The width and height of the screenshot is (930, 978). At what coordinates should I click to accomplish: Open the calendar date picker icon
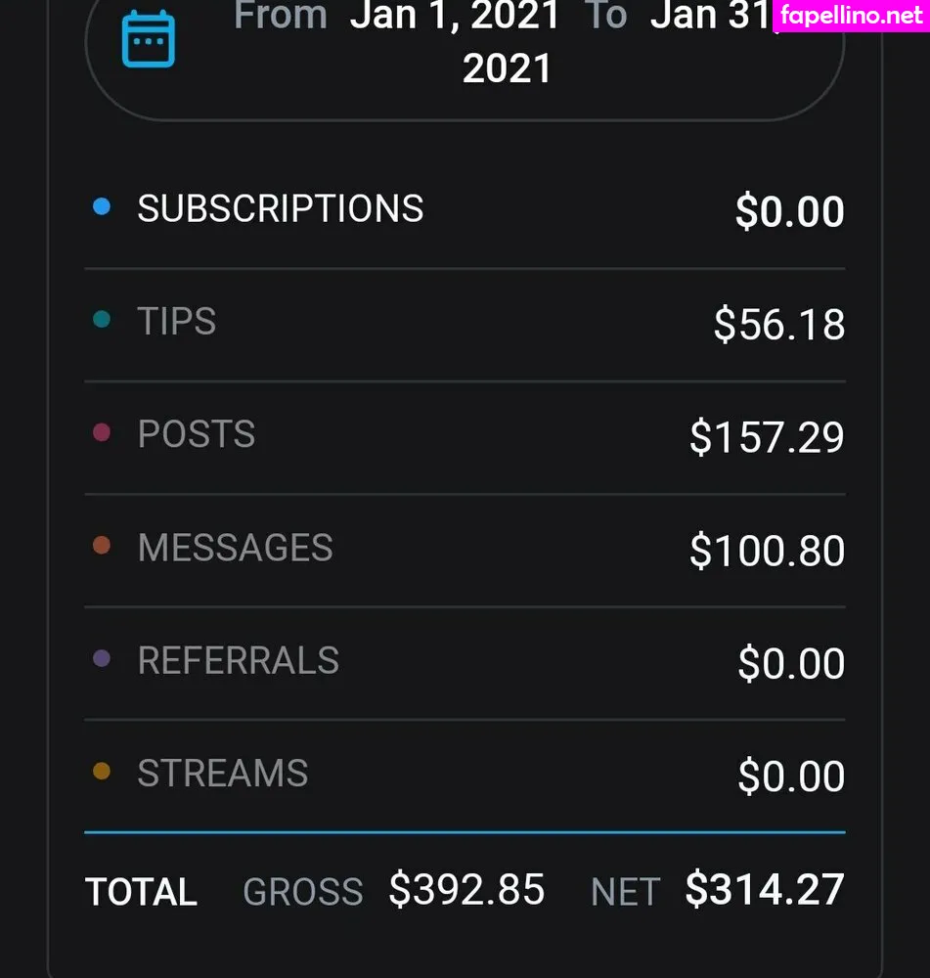(x=148, y=39)
